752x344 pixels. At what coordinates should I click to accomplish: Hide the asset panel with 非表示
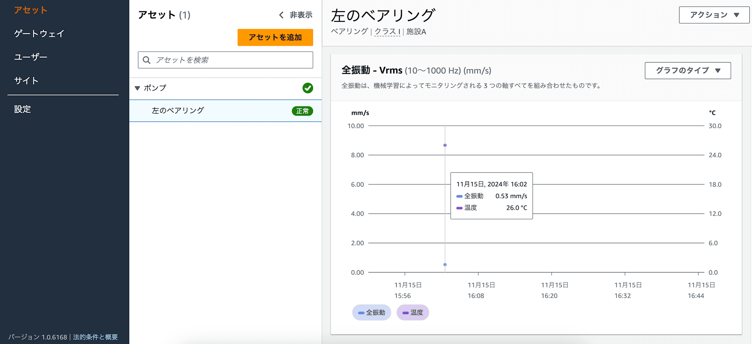tap(301, 15)
